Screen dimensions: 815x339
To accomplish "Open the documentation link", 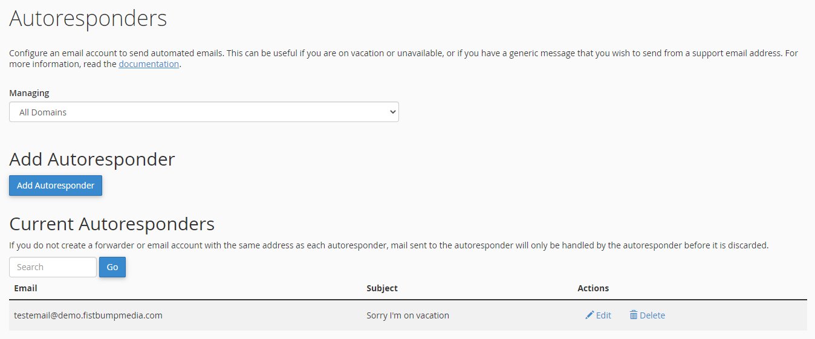I will point(149,64).
